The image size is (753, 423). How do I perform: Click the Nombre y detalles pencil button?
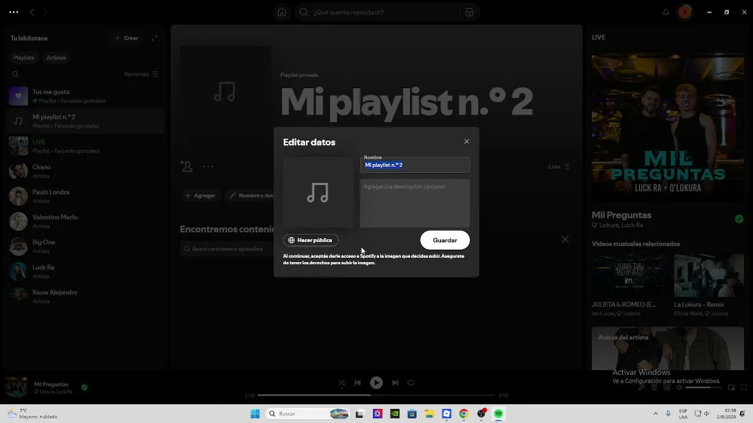coord(250,196)
